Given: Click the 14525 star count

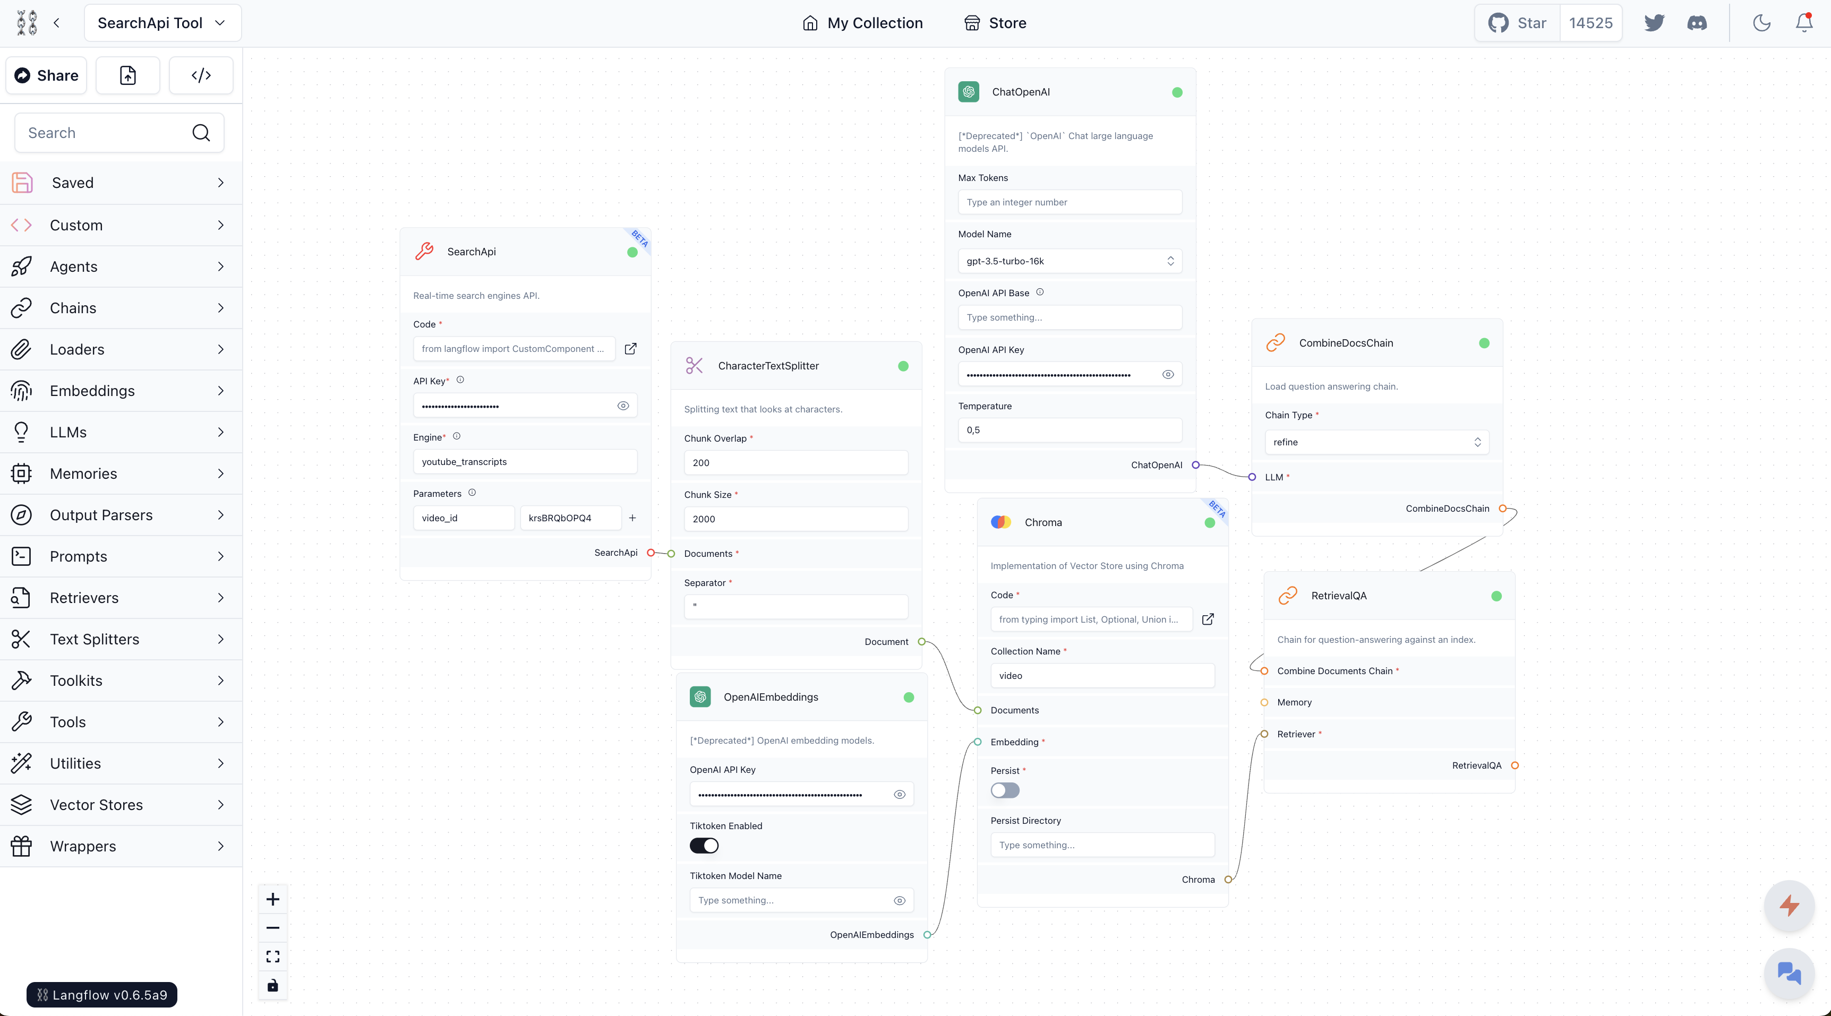Looking at the screenshot, I should 1591,23.
